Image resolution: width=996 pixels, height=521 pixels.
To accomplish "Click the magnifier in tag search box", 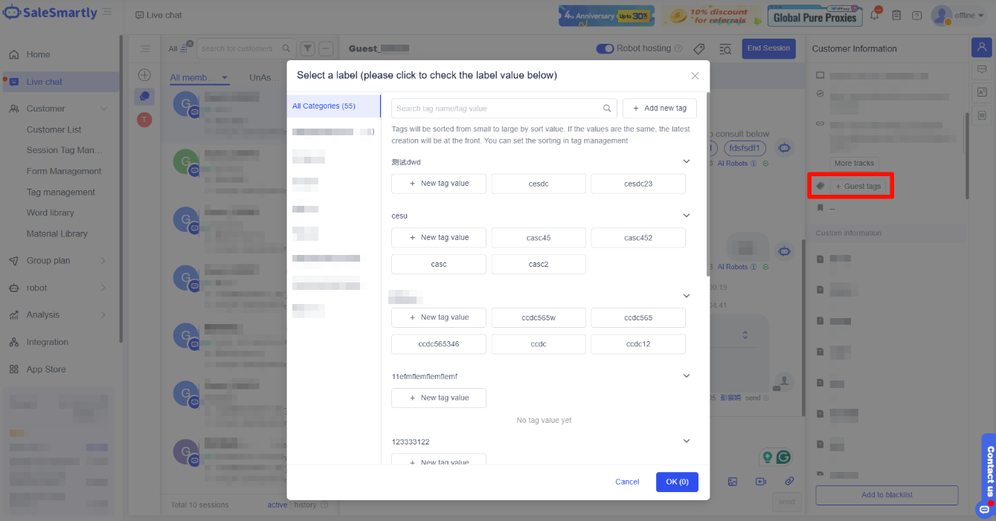I will pyautogui.click(x=607, y=109).
